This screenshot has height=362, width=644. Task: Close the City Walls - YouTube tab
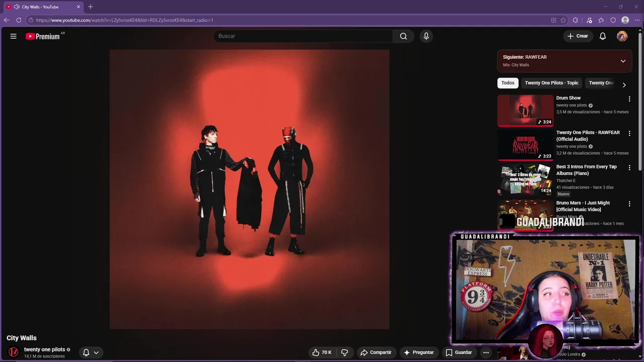78,7
